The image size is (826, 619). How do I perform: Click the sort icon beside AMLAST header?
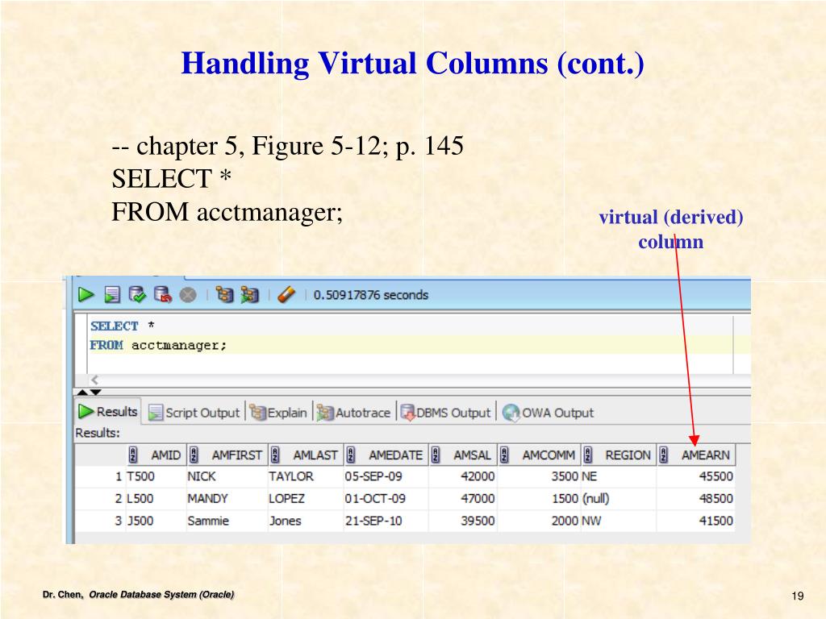[275, 455]
